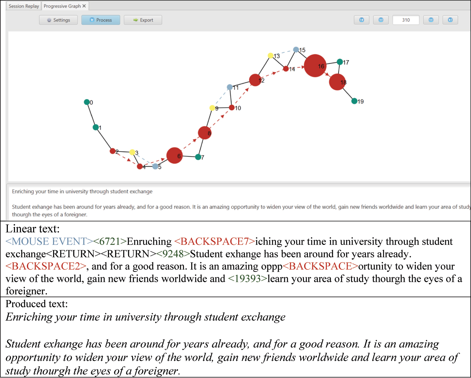Click the green arrow icon on Export button
471x378 pixels.
pos(136,20)
